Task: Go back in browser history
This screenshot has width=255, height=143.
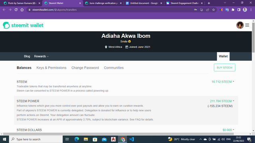Action: [x=4, y=10]
